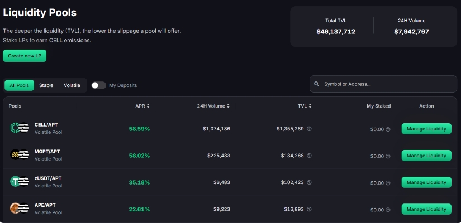Click the MGPT/APT pool name
Viewport: 461px width, 223px height.
(x=47, y=152)
